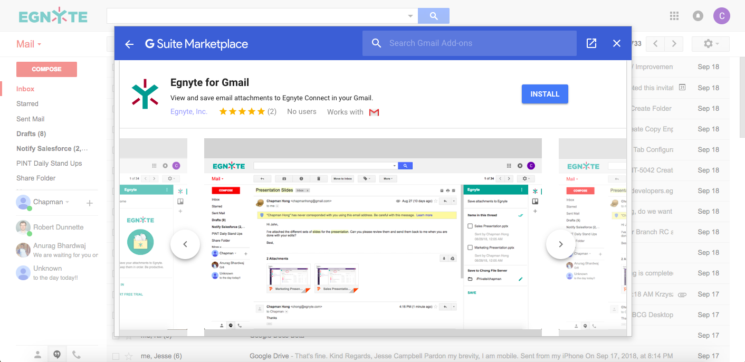This screenshot has width=745, height=362.
Task: Click the contacts person icon at bottom
Action: coord(37,355)
